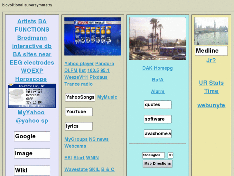Open the MyGroups link
Image resolution: width=234 pixels, height=176 pixels.
point(76,139)
